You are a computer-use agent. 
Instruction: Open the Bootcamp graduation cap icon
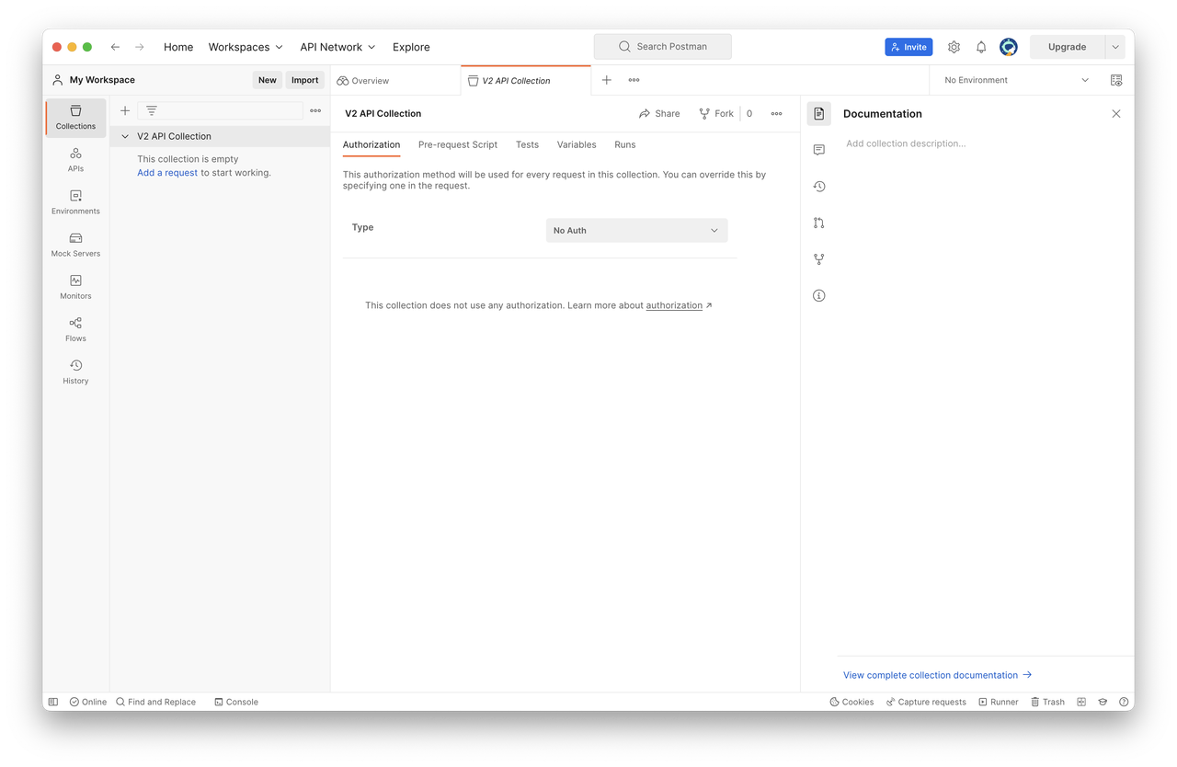(x=1103, y=702)
